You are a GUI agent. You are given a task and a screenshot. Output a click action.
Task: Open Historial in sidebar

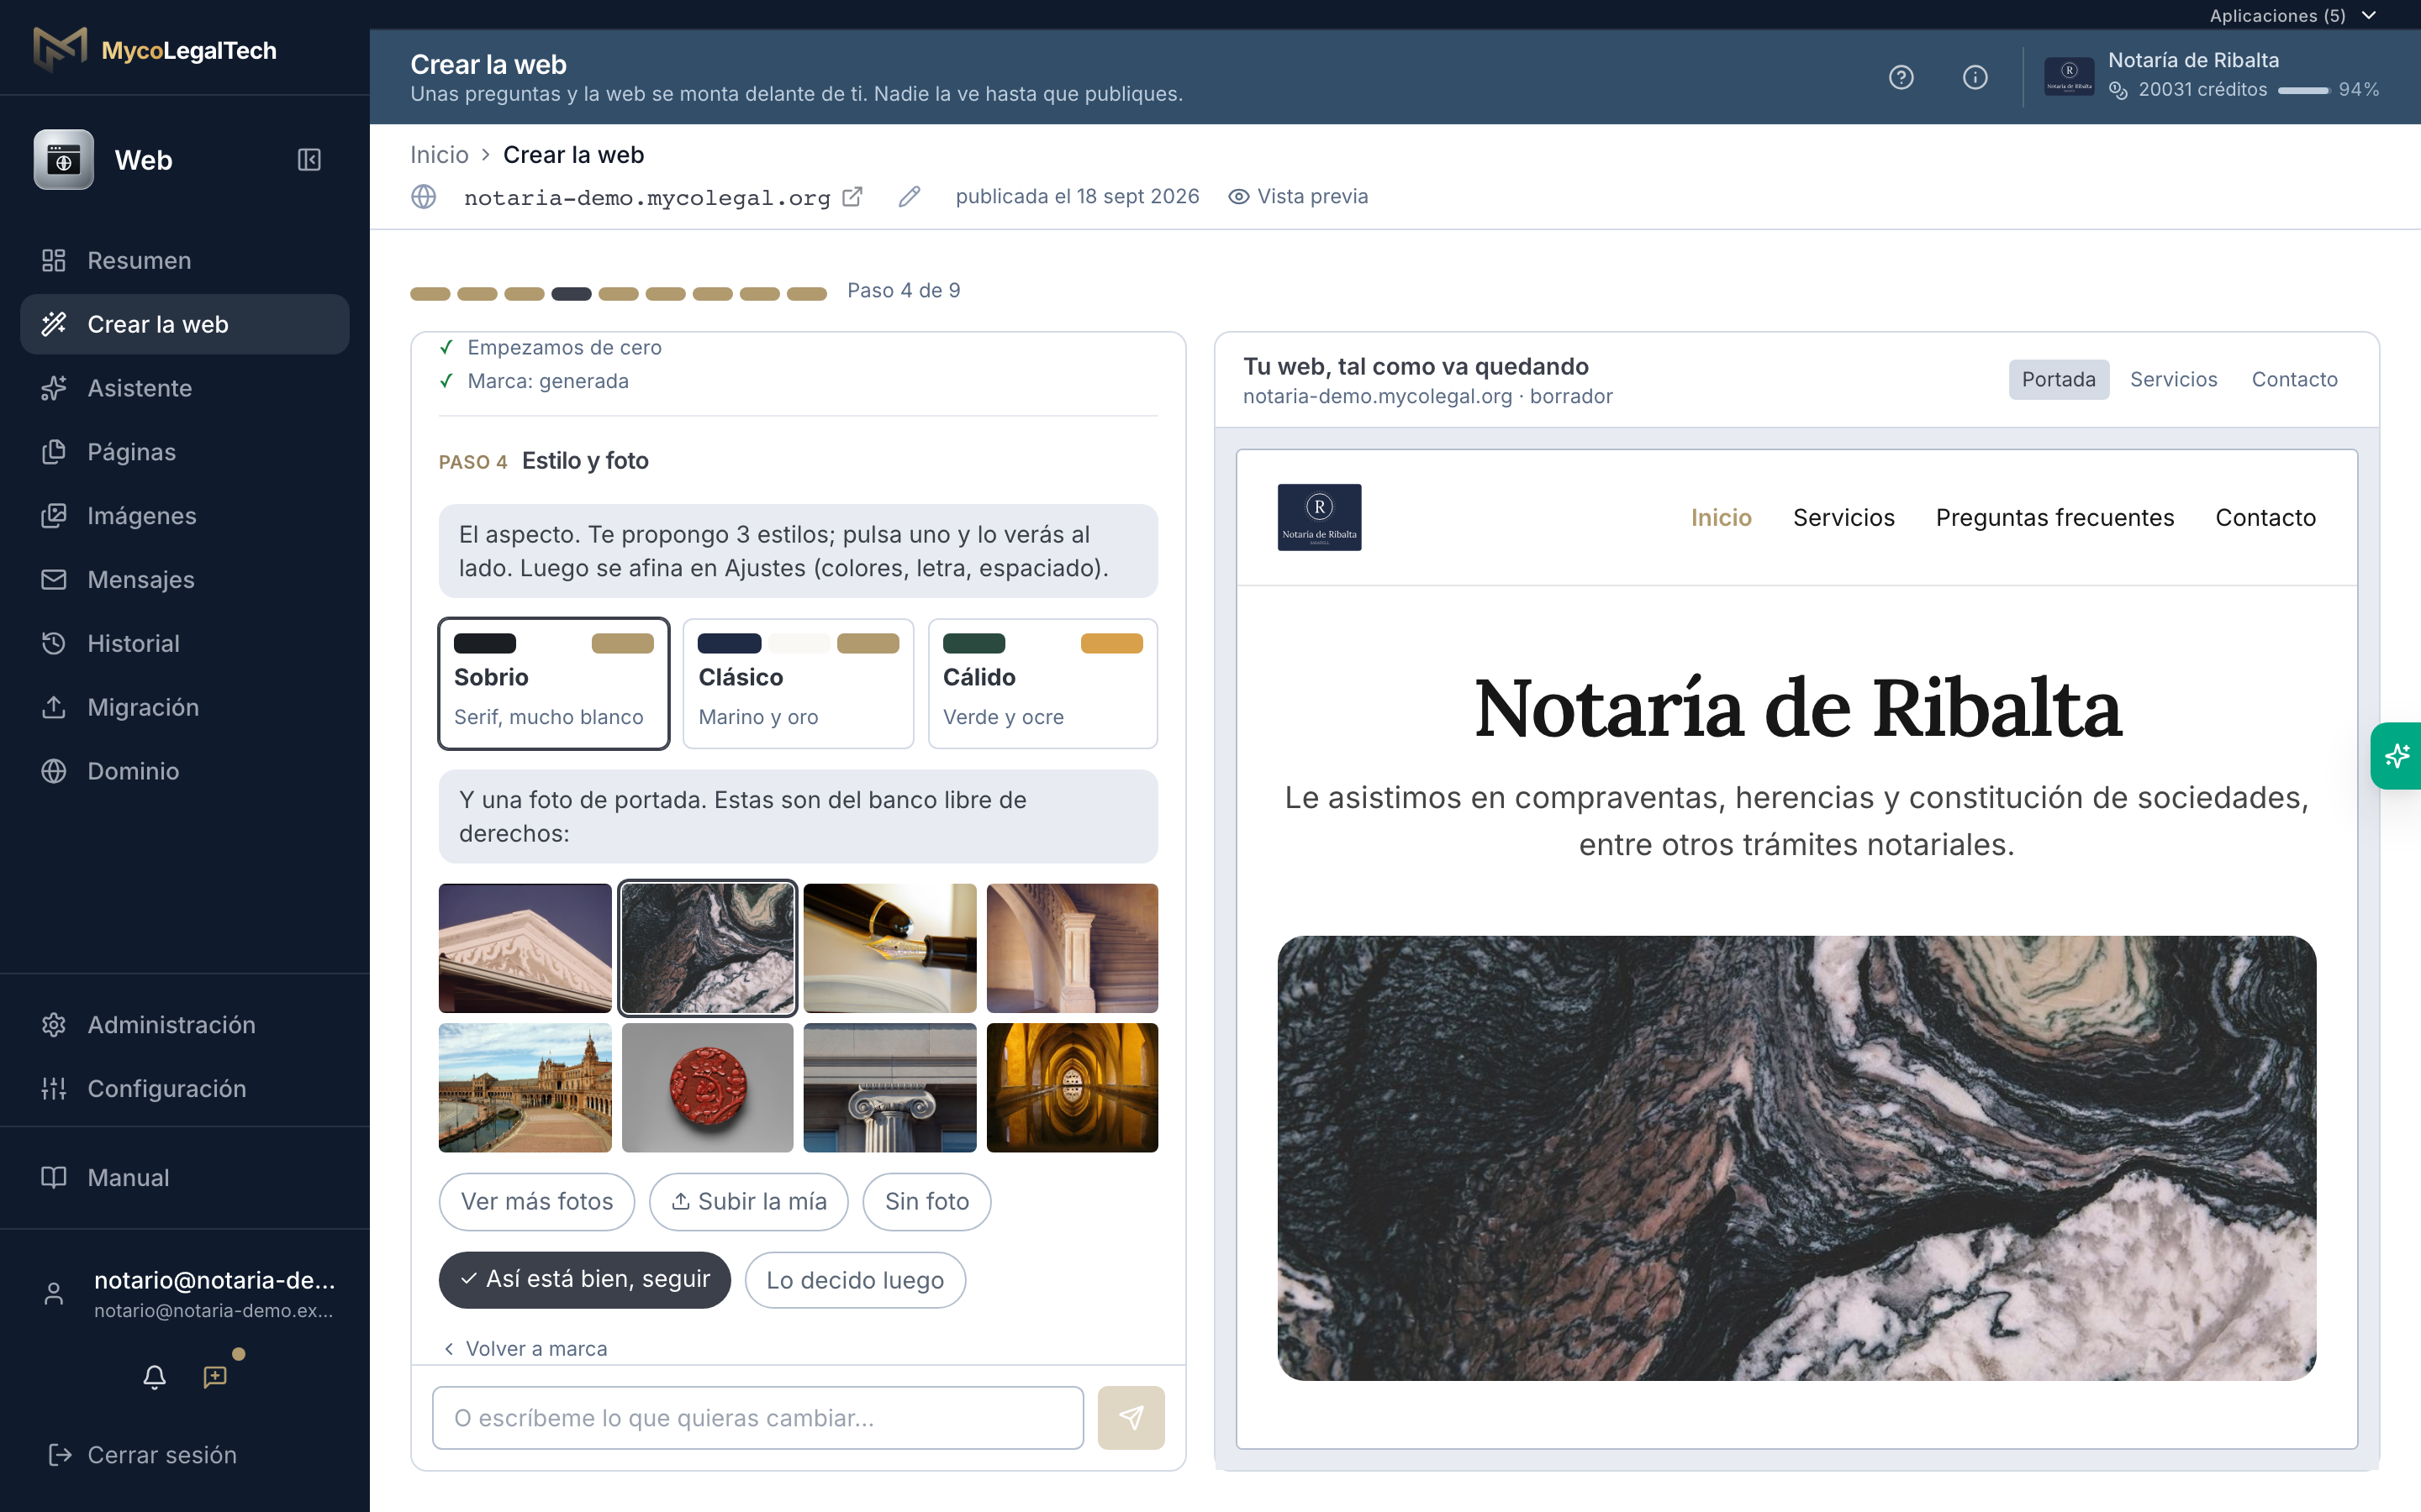tap(184, 643)
